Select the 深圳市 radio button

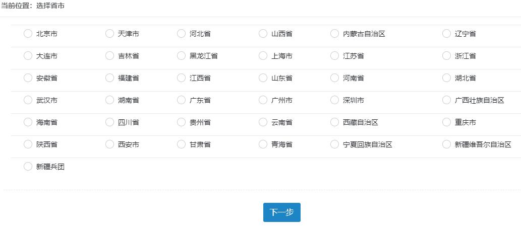pos(334,100)
